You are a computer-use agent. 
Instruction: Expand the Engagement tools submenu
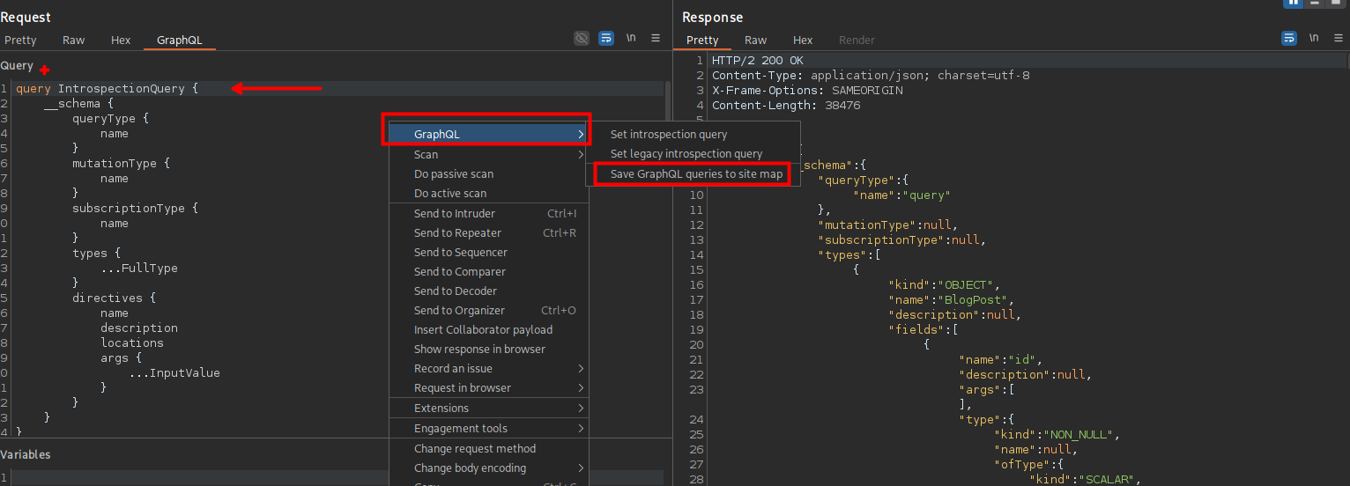[x=581, y=429]
